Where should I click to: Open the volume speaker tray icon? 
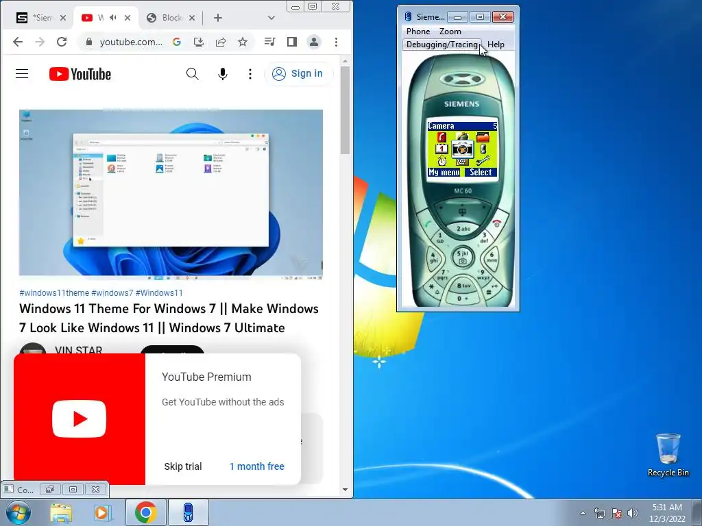click(633, 513)
